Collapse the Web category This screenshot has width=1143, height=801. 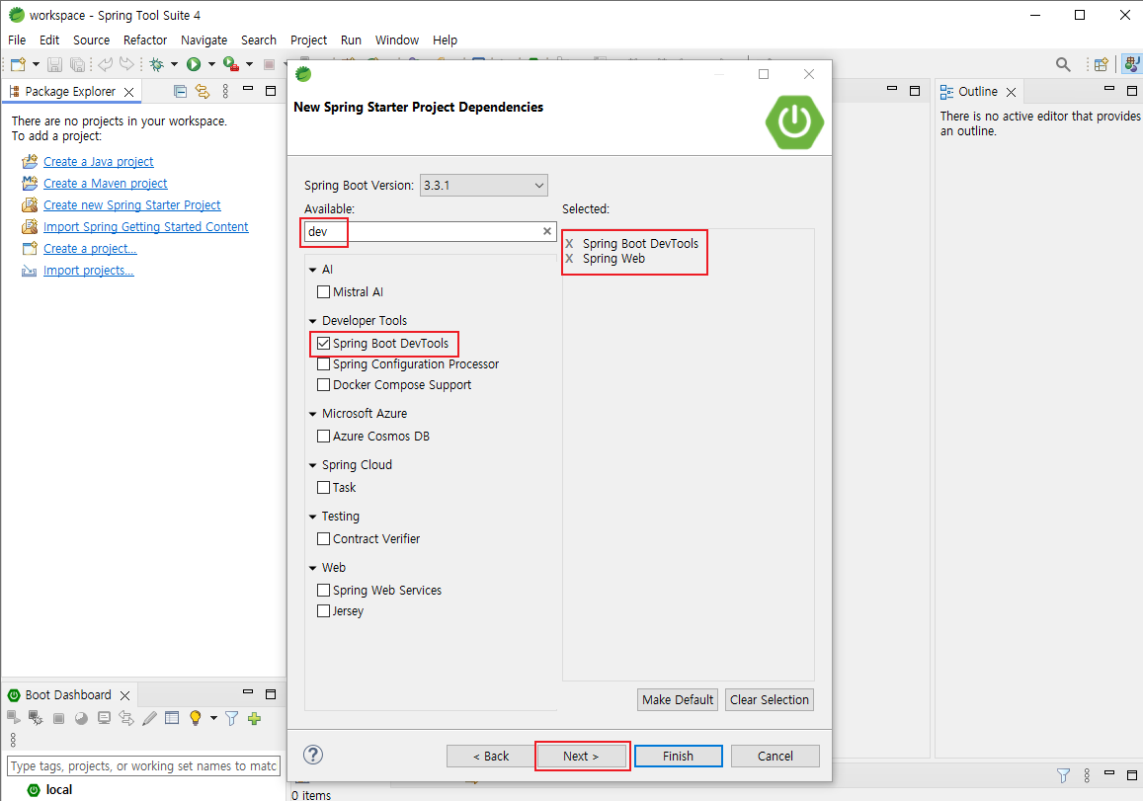pyautogui.click(x=313, y=568)
